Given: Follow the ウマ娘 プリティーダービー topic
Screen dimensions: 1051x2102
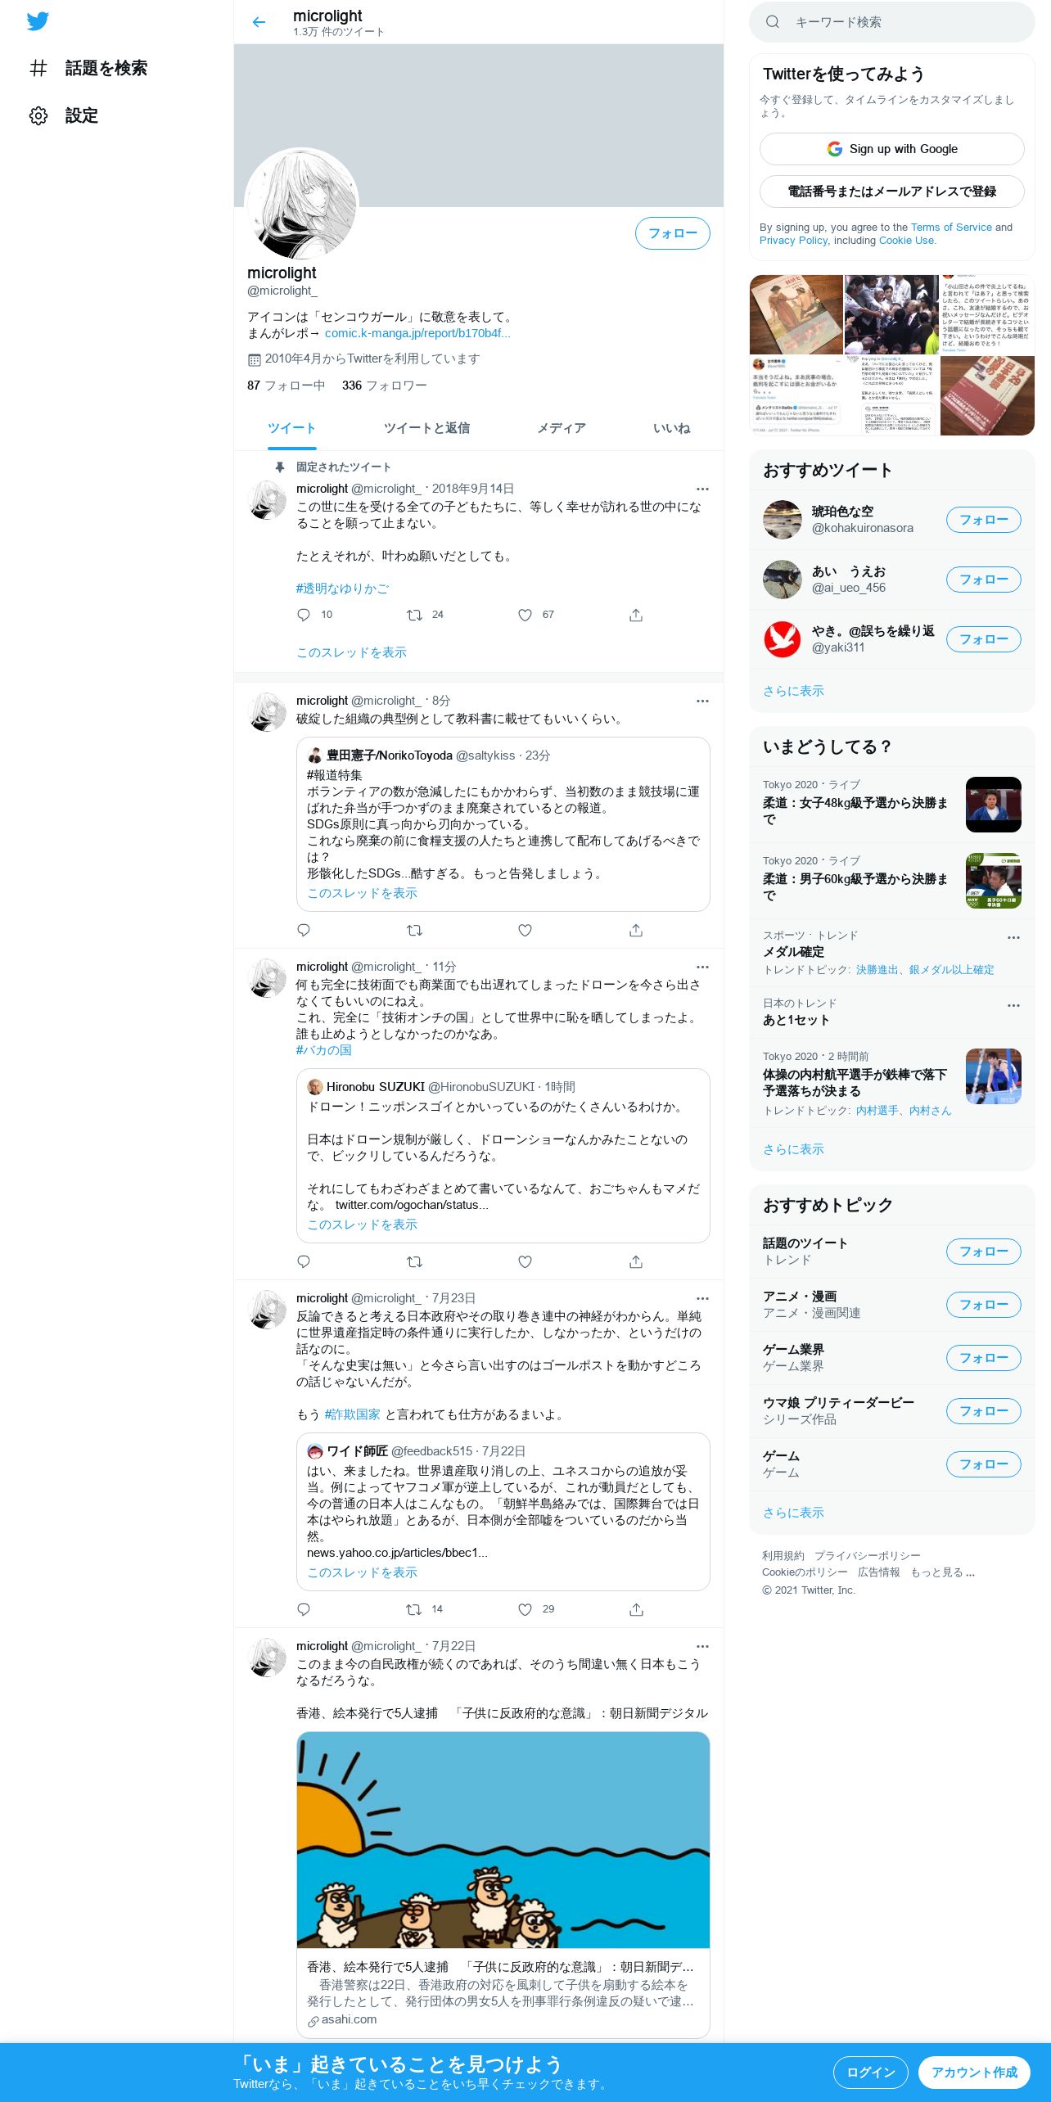Looking at the screenshot, I should point(983,1411).
